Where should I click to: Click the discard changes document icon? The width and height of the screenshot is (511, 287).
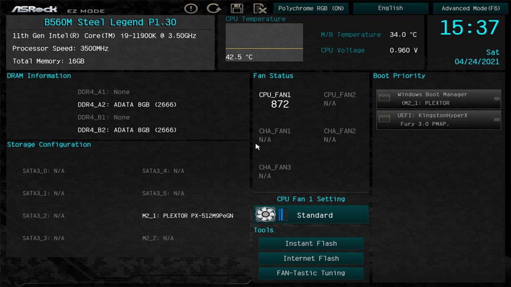[259, 8]
